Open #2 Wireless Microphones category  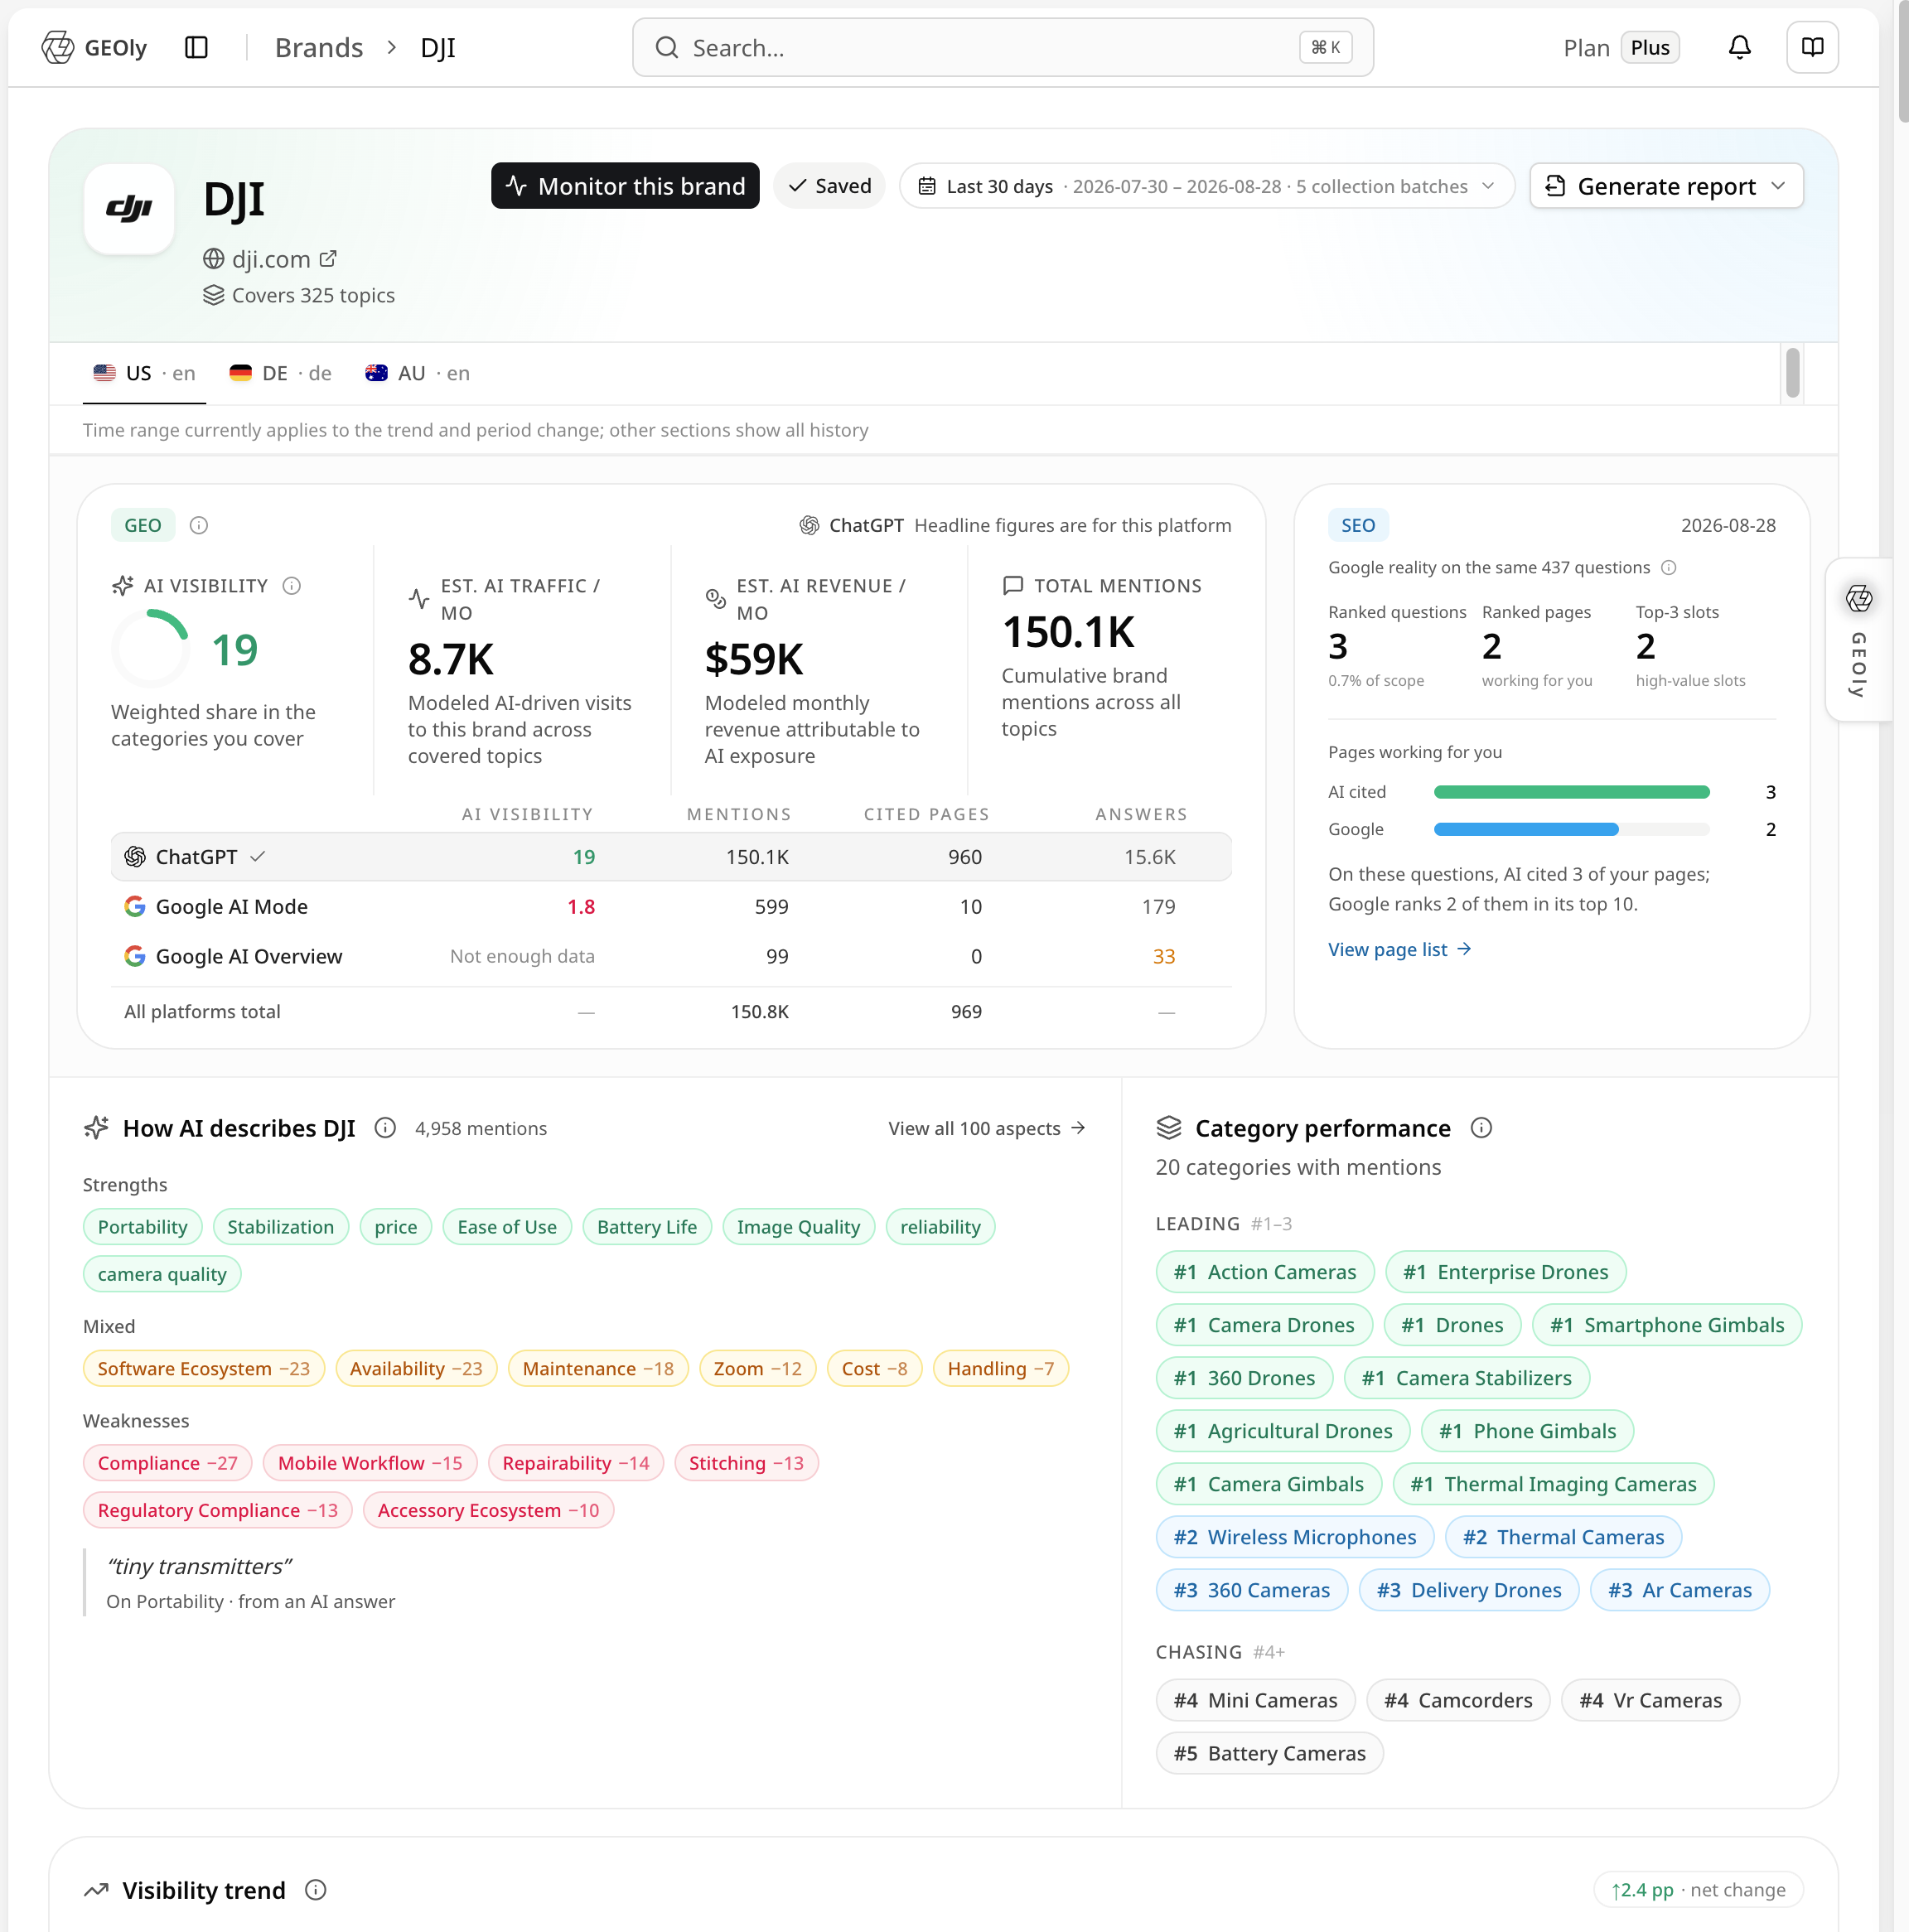click(1295, 1537)
